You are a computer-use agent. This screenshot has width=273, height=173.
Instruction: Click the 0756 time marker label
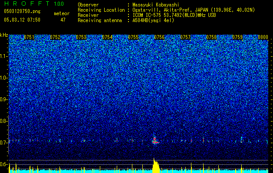[159, 37]
